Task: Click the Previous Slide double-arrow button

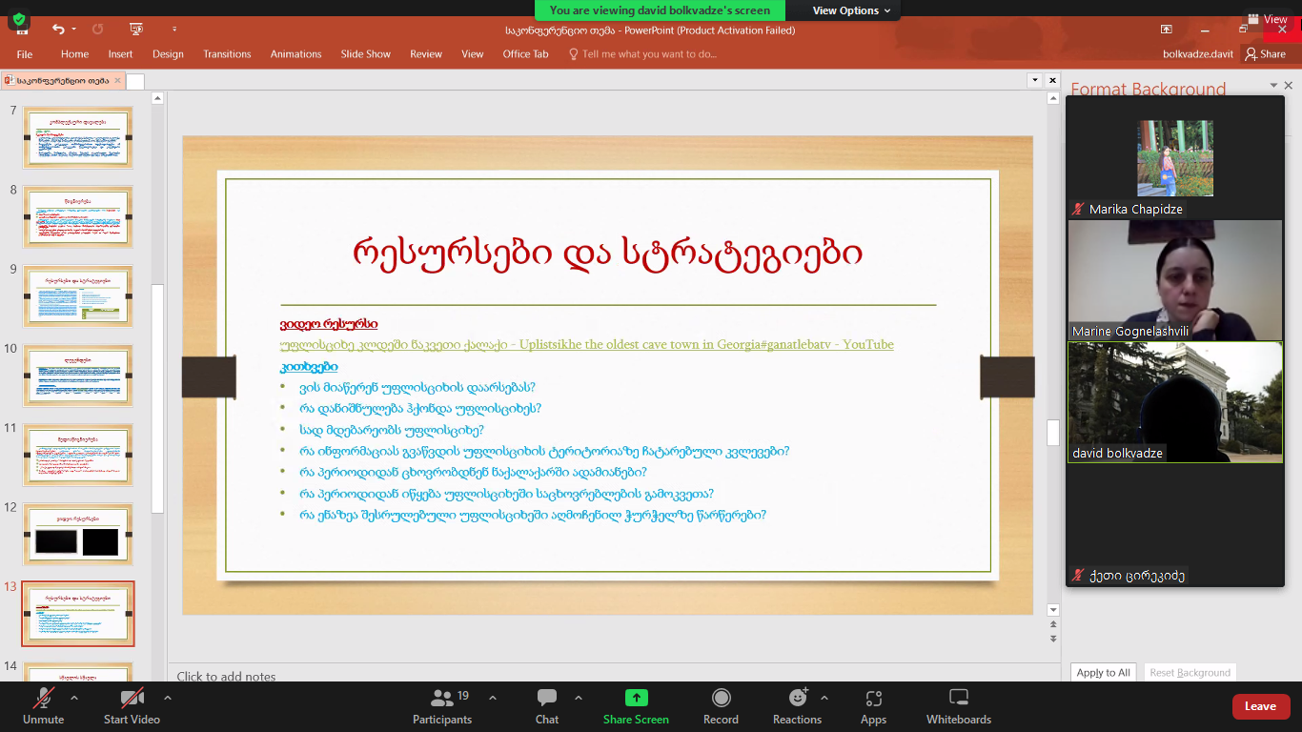Action: click(1052, 625)
